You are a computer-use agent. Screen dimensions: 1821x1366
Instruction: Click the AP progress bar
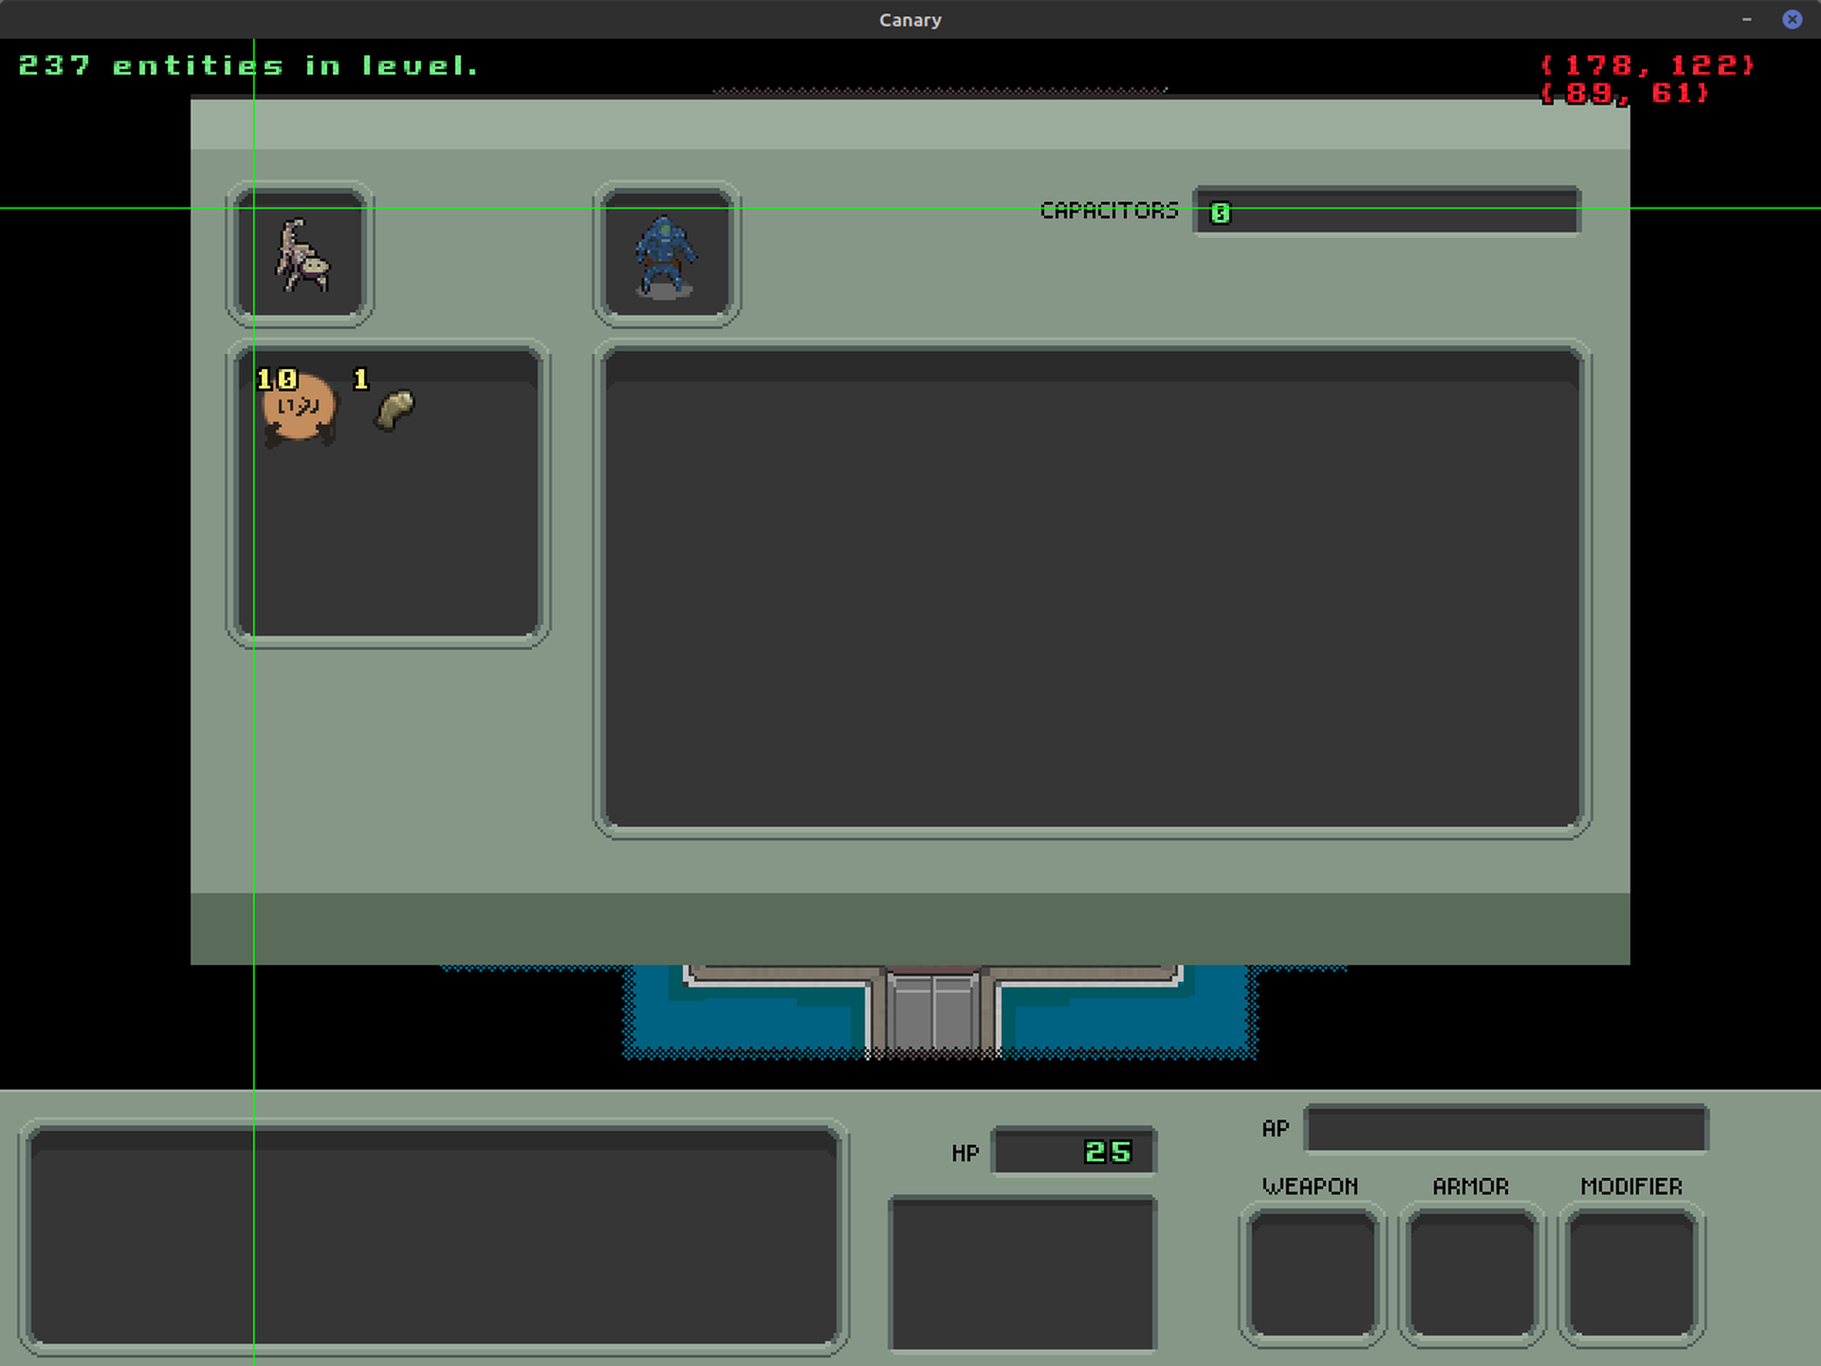point(1506,1129)
